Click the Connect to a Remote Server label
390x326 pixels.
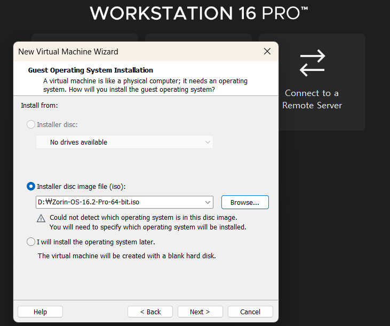[312, 99]
